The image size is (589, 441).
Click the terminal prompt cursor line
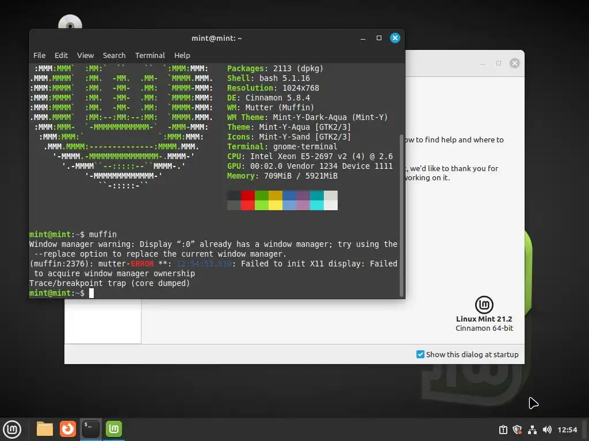[x=62, y=293]
